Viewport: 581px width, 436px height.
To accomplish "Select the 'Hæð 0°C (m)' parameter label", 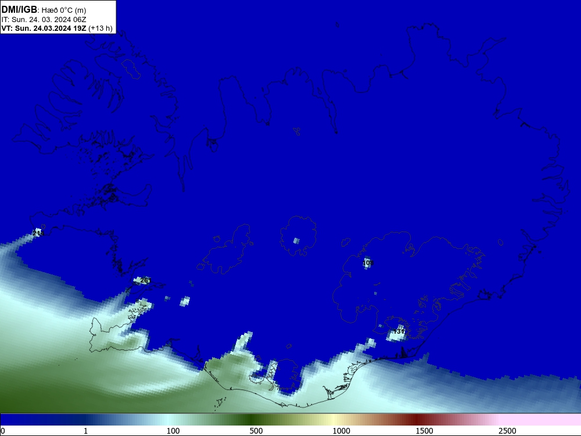I will pos(64,10).
